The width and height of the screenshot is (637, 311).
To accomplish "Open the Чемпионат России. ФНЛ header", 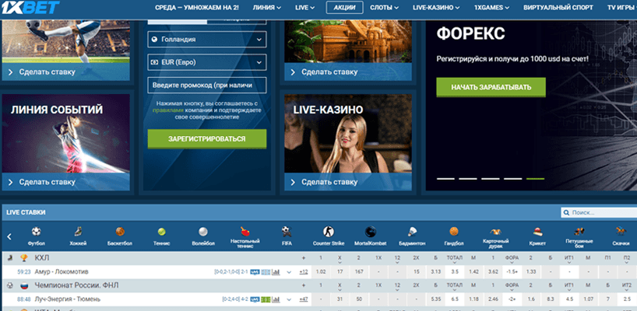I will (x=77, y=285).
